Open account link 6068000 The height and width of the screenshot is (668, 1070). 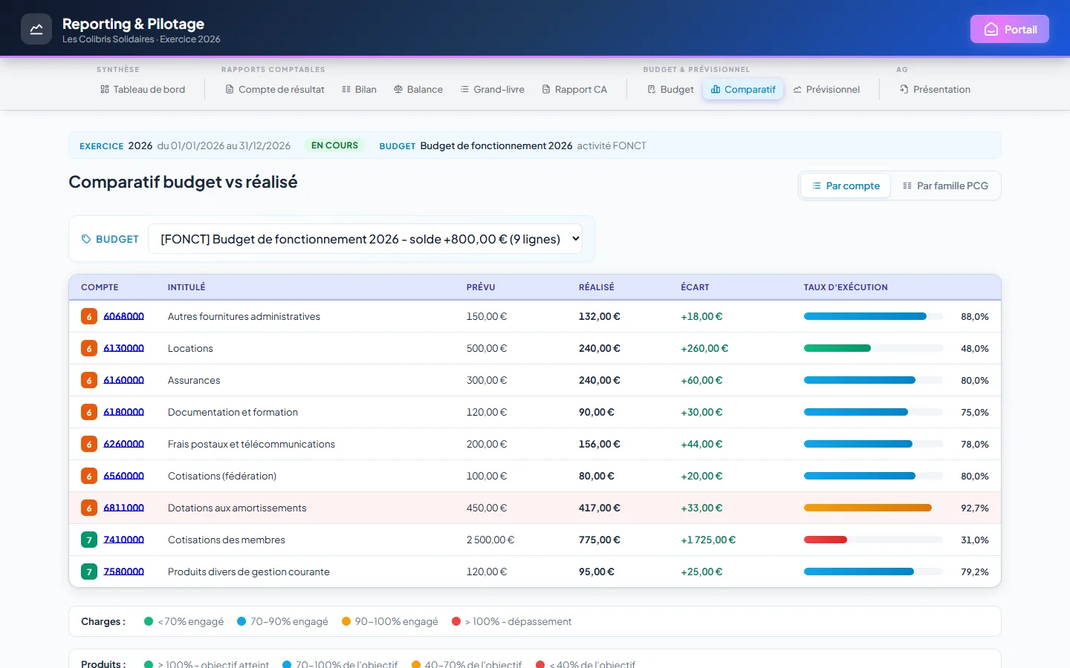click(x=123, y=316)
